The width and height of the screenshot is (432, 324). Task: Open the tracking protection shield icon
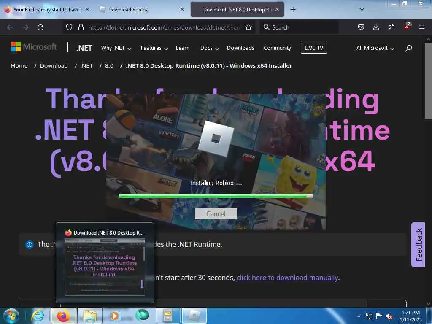click(69, 27)
